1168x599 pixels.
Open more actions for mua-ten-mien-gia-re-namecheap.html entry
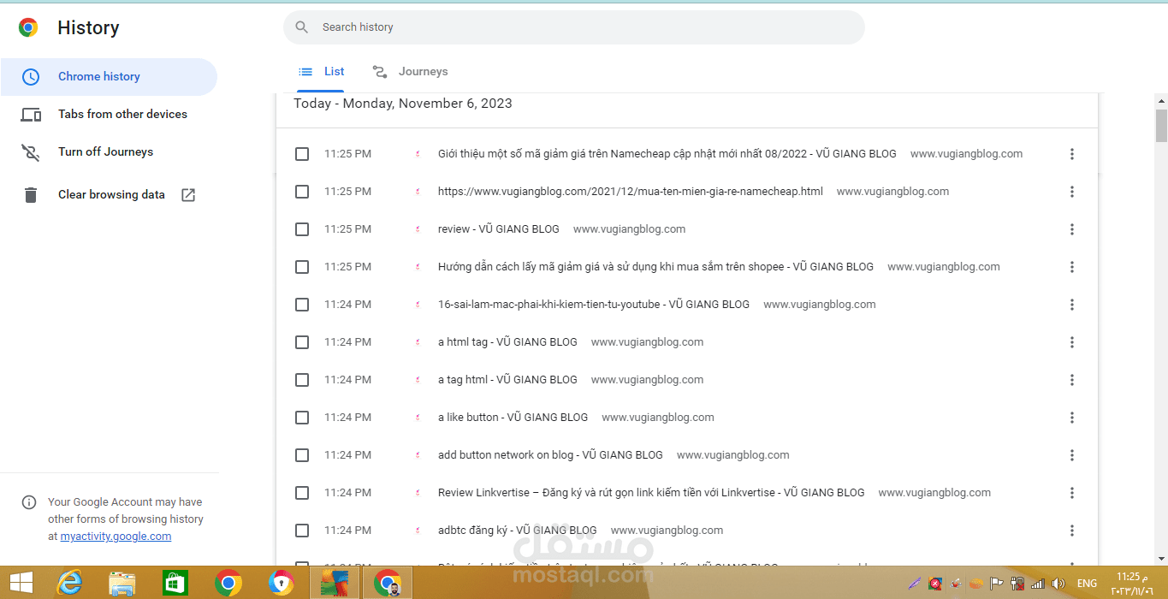[x=1071, y=192]
